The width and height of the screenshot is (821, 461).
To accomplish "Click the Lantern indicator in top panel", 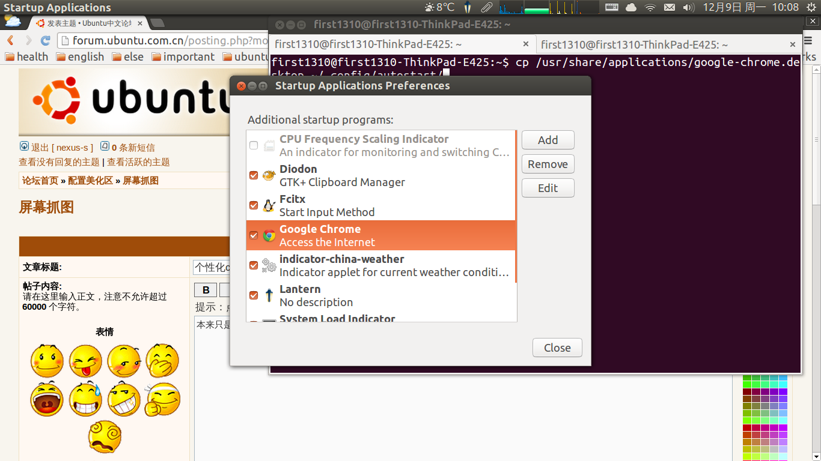I will point(468,7).
